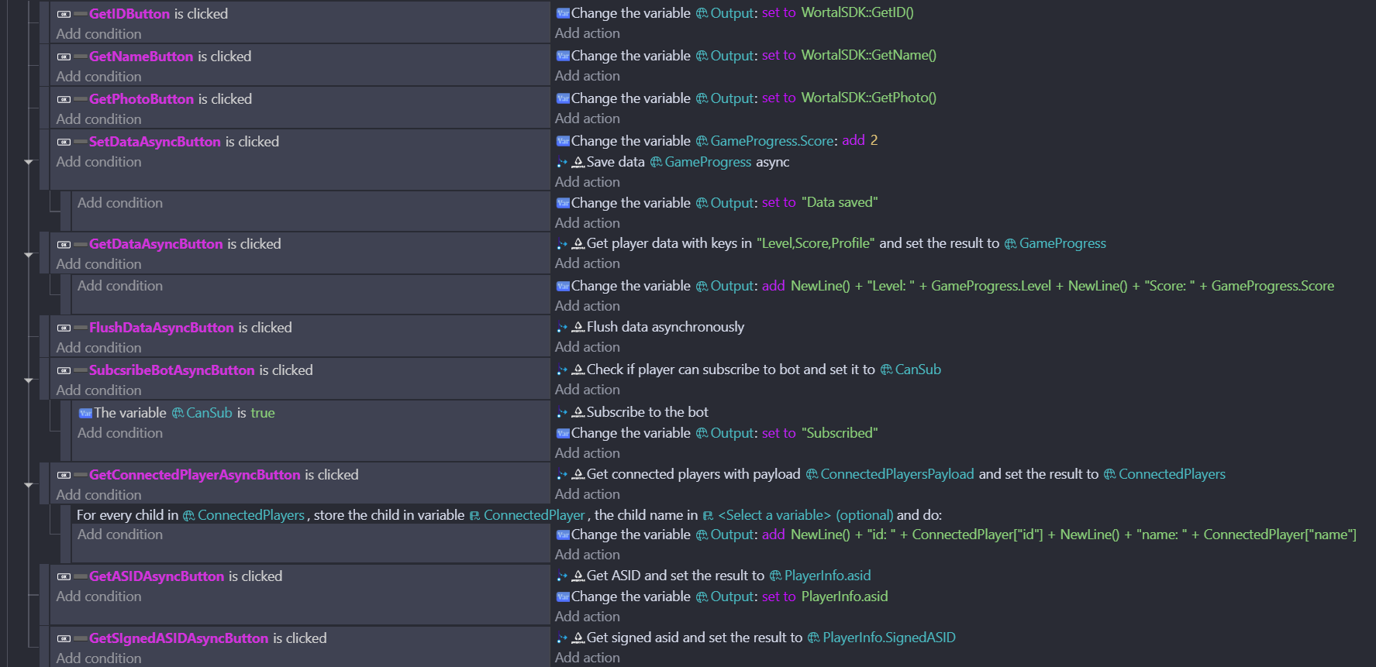Click Add action below Flush data asynchronously
The image size is (1376, 667).
point(587,347)
